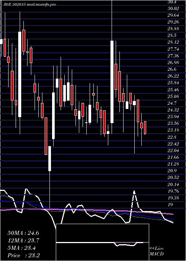The width and height of the screenshot is (186, 261).
Task: Click the 20.14 price axis label
Action: 173,184
